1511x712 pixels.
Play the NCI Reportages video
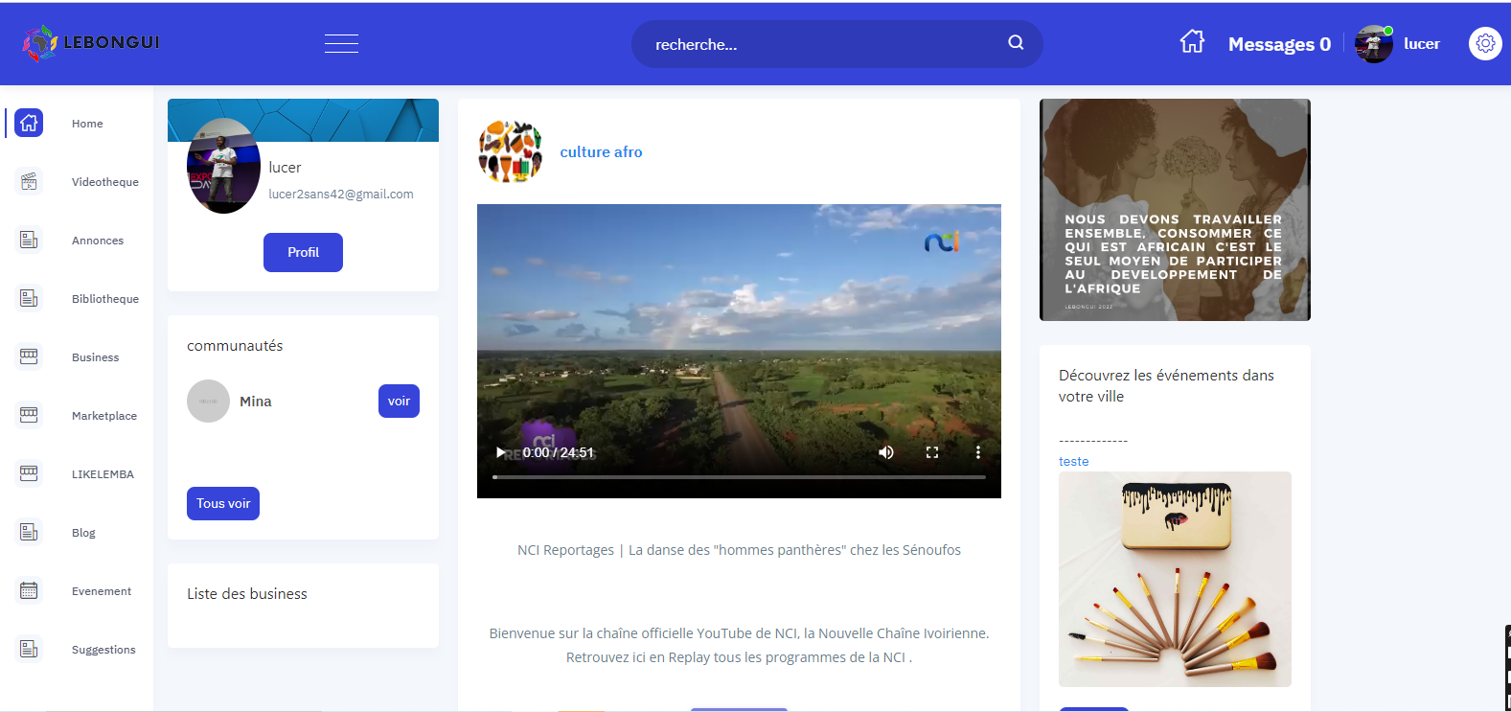point(500,452)
